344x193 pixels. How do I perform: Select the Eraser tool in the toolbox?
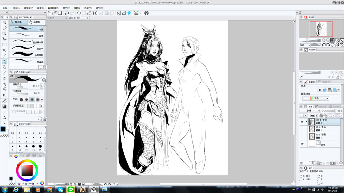(4, 67)
